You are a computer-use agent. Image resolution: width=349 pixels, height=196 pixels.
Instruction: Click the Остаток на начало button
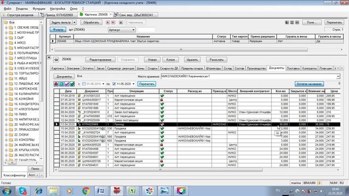309,84
